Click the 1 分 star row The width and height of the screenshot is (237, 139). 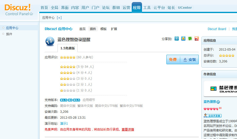click(68, 90)
